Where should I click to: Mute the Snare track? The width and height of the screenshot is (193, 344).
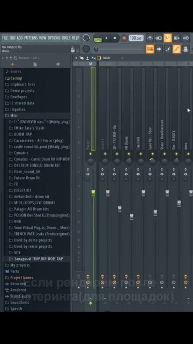click(x=165, y=154)
